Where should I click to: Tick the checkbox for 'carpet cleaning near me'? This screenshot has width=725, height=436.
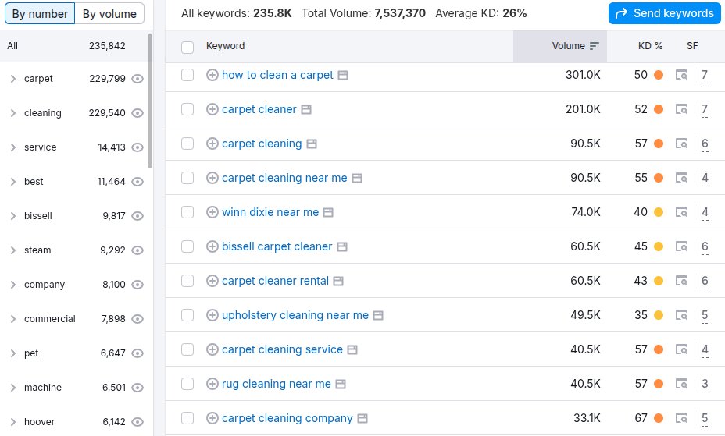point(187,178)
